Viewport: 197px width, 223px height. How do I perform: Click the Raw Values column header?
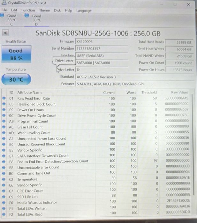[180, 92]
